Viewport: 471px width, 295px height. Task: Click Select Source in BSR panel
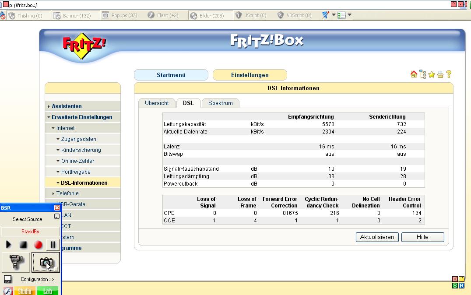tap(27, 219)
